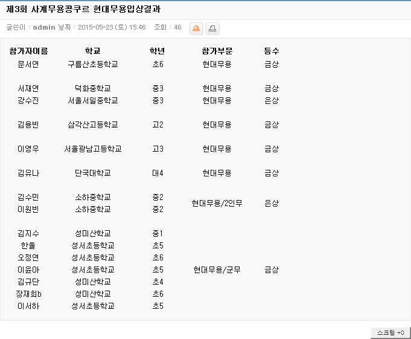Click the category 현대무용/2인무
This screenshot has width=411, height=339.
click(217, 204)
